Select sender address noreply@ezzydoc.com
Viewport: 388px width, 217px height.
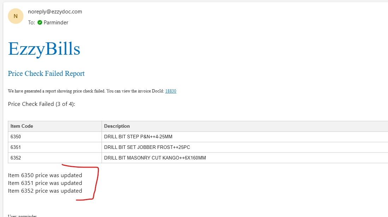[x=55, y=12]
